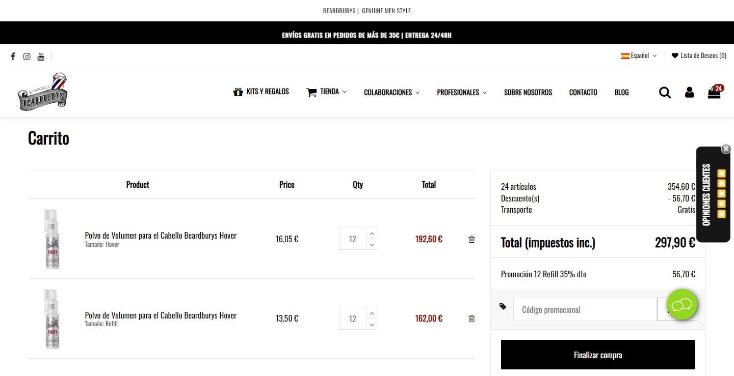734x376 pixels.
Task: Increase quantity of the Hover size product
Action: (x=372, y=234)
